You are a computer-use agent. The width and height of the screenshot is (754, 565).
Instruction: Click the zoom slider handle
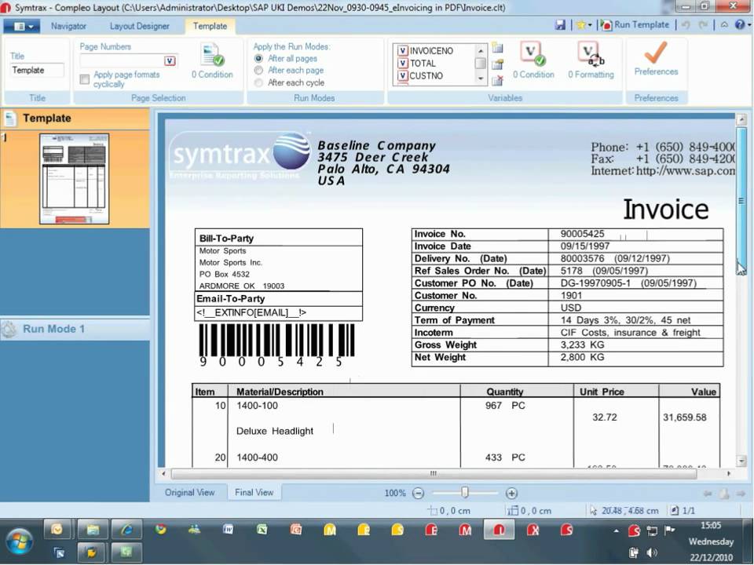464,493
